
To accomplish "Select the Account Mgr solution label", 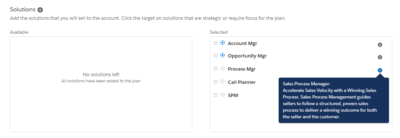I will [242, 44].
